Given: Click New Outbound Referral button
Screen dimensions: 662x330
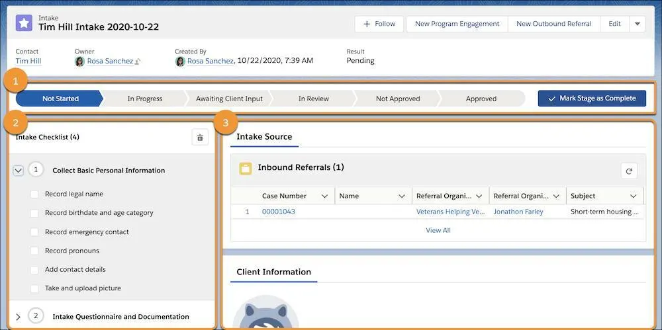Looking at the screenshot, I should pos(554,24).
